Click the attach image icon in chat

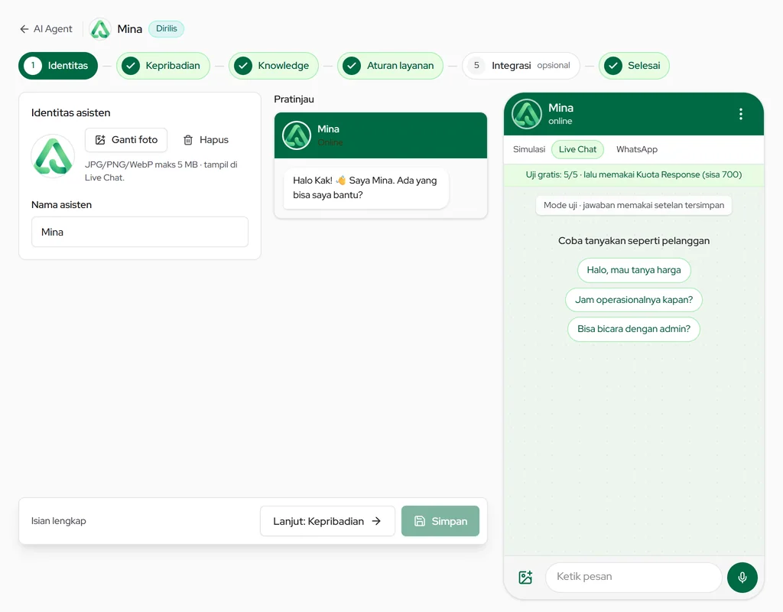click(525, 578)
